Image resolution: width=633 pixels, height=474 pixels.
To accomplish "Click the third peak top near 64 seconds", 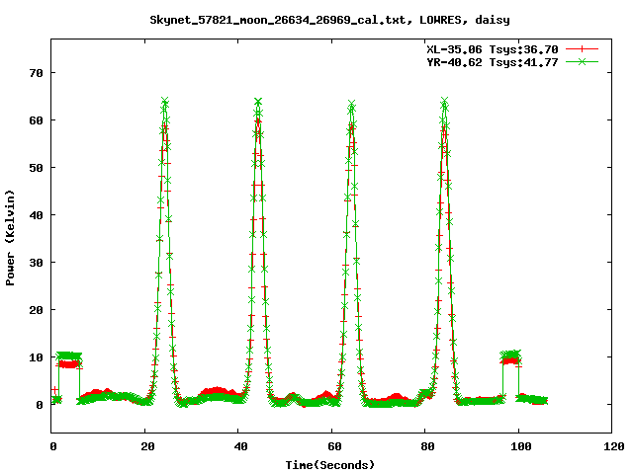I will pyautogui.click(x=352, y=104).
